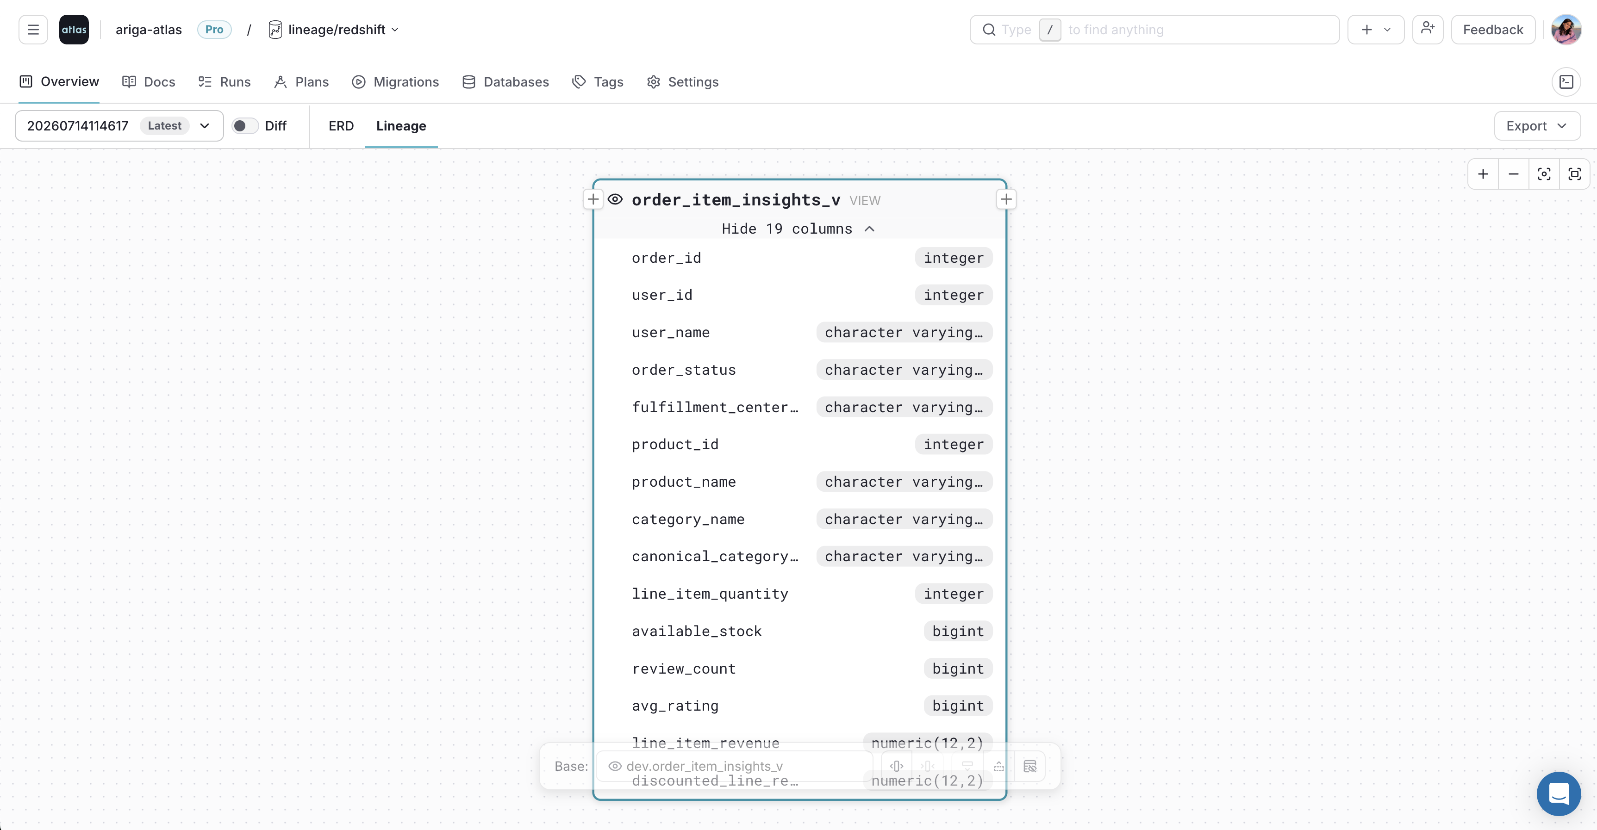The image size is (1597, 830).
Task: Open the Feedback button
Action: [x=1493, y=30]
